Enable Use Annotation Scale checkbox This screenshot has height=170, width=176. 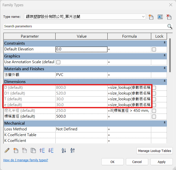click(x=58, y=62)
